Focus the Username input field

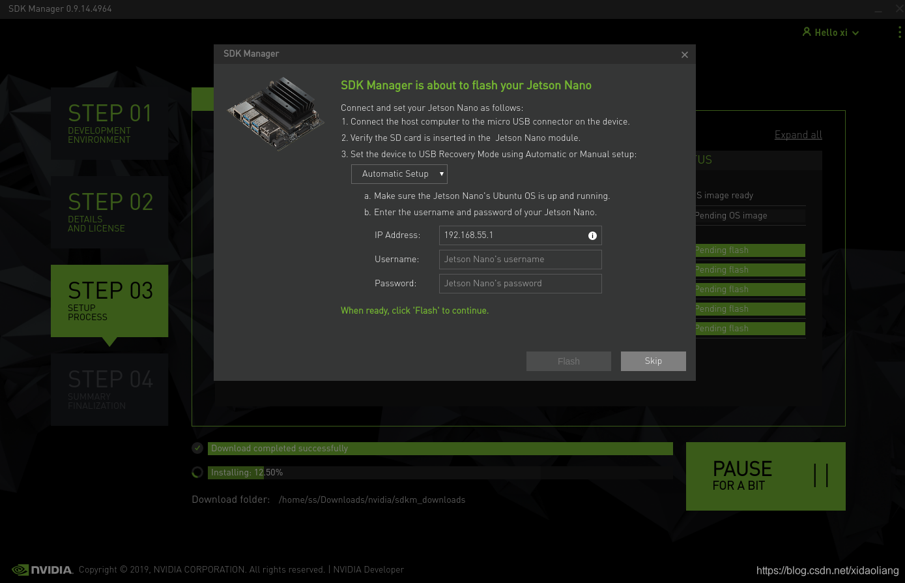520,260
